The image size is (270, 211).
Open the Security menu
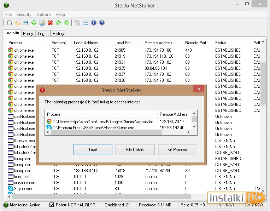pos(24,15)
